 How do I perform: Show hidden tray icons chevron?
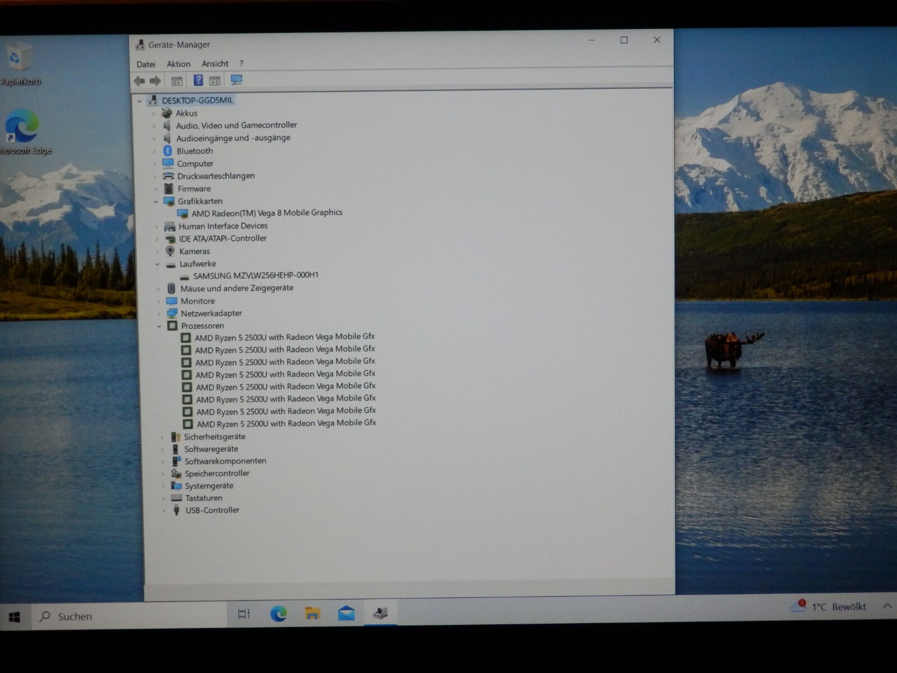pyautogui.click(x=887, y=606)
